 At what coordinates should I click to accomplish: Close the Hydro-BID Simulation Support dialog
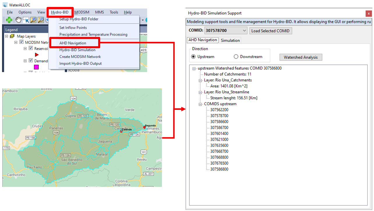click(x=368, y=13)
